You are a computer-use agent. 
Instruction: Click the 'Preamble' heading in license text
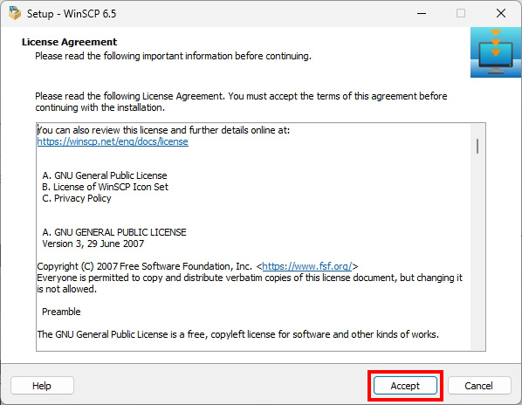[x=61, y=312]
